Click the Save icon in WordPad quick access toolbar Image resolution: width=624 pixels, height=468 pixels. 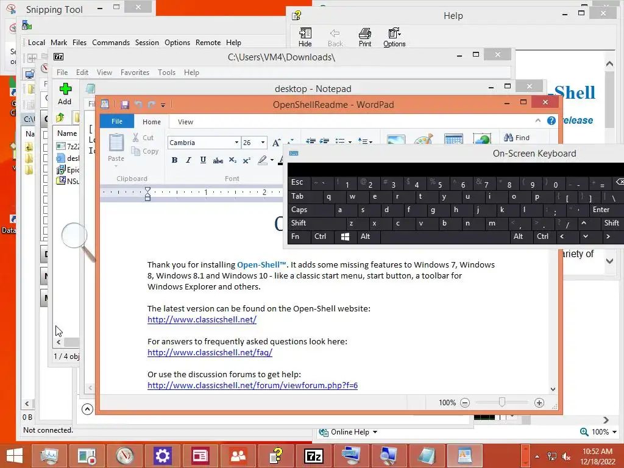point(125,105)
